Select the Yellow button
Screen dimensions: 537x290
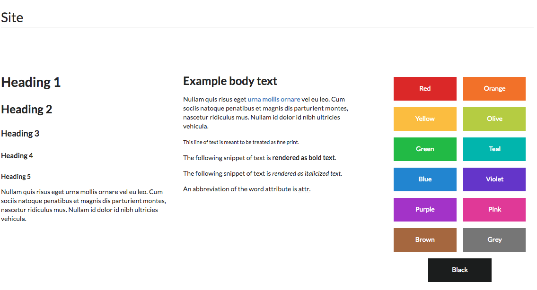[x=424, y=119]
